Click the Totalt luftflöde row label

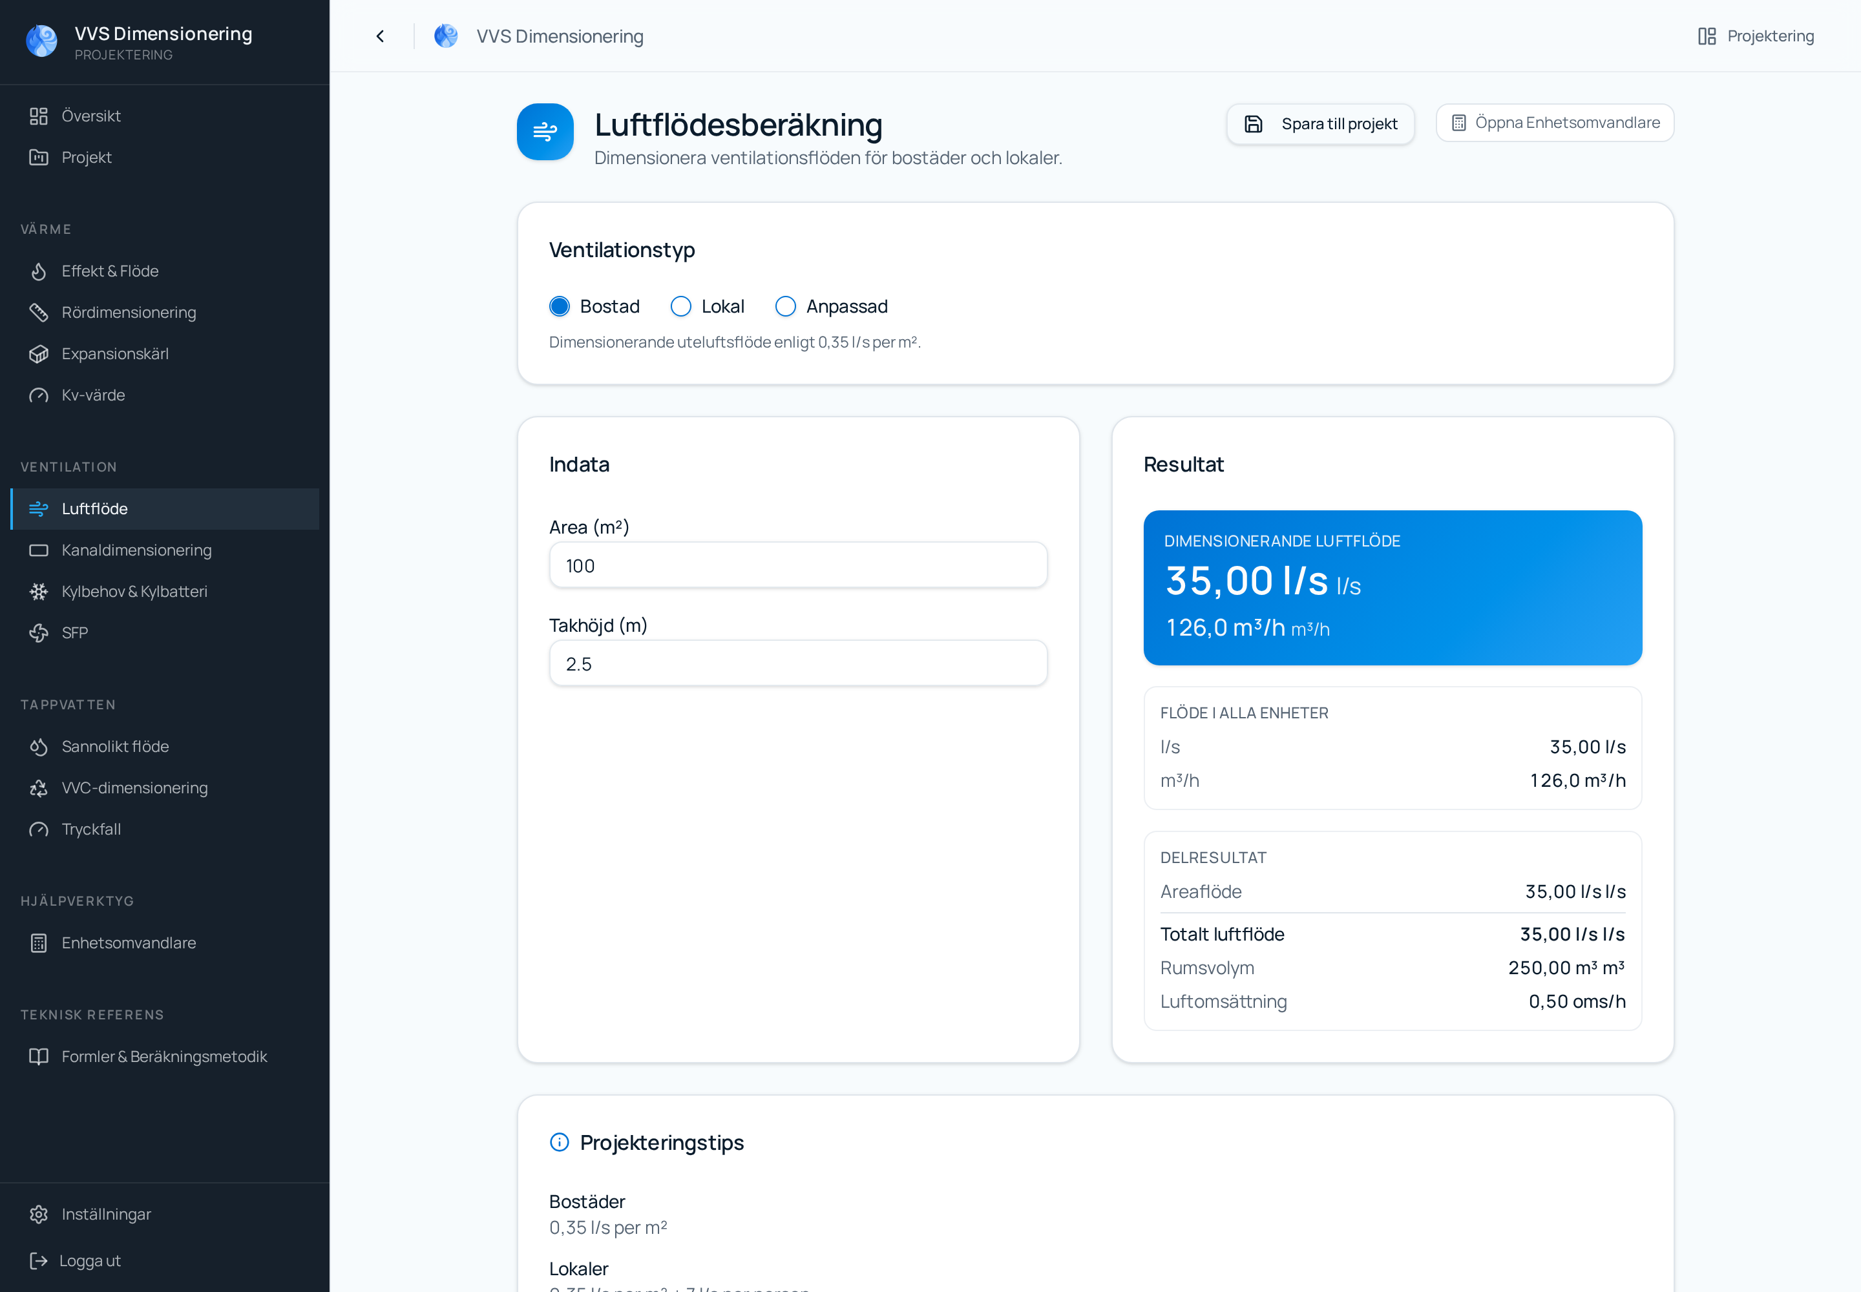(x=1222, y=934)
